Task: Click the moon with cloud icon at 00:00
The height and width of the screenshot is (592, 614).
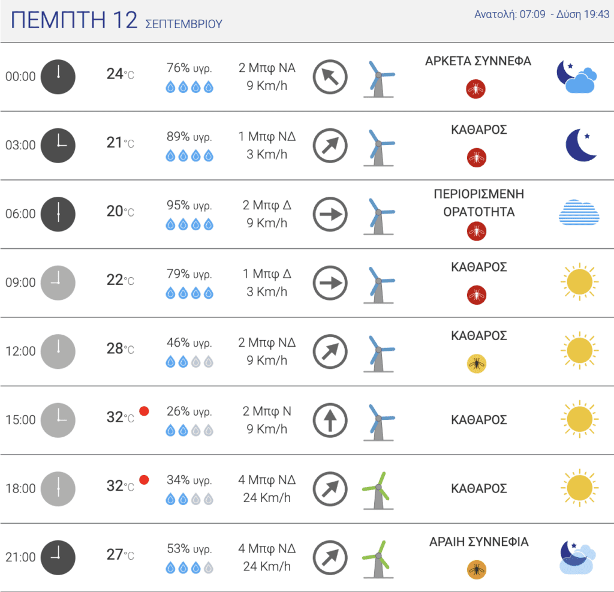Action: [x=577, y=77]
